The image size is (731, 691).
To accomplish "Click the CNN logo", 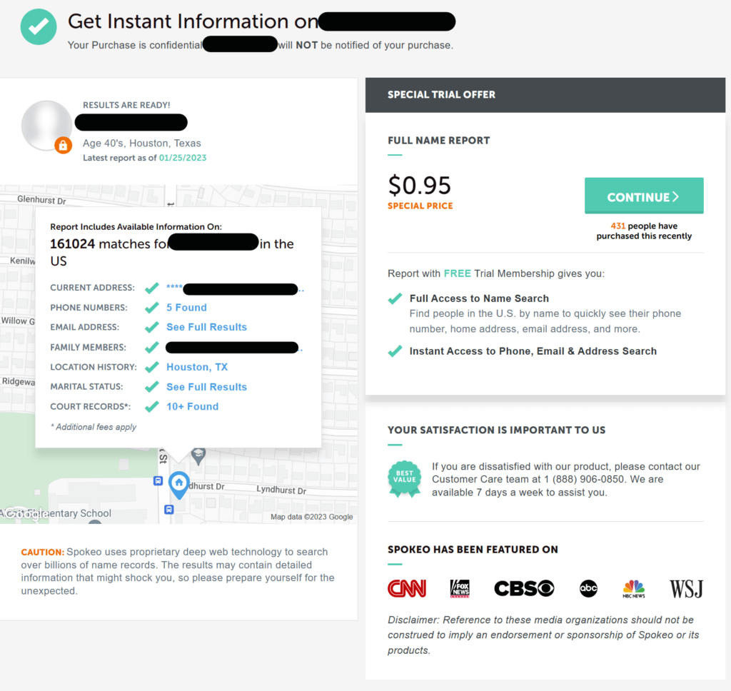I will [407, 588].
